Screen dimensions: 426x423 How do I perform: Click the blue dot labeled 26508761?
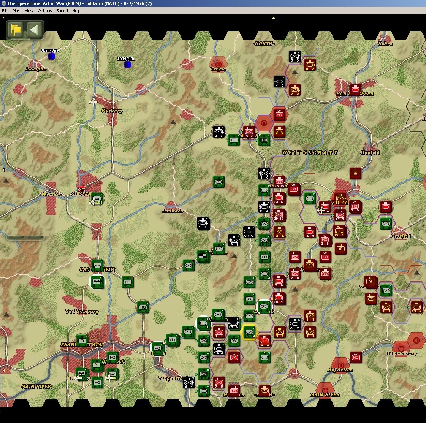pos(51,56)
